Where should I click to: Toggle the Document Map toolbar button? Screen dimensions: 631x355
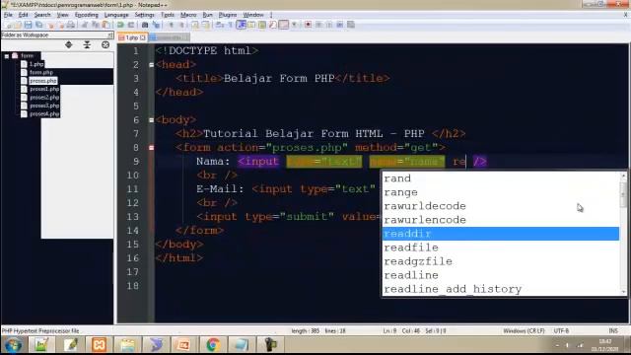[262, 25]
